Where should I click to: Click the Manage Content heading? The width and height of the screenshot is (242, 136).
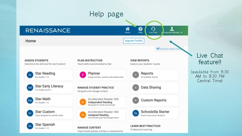tap(89, 127)
